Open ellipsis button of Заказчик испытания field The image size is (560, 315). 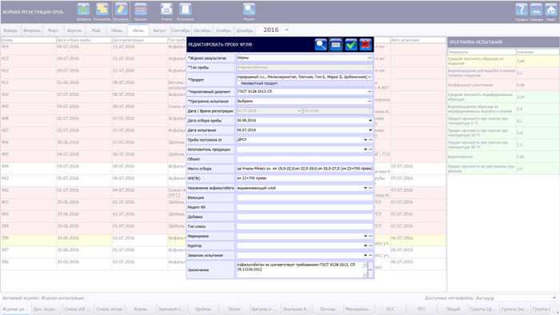tap(370, 255)
